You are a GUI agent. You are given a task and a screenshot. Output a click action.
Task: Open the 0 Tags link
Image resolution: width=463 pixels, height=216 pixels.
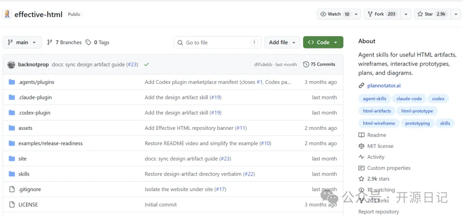97,42
